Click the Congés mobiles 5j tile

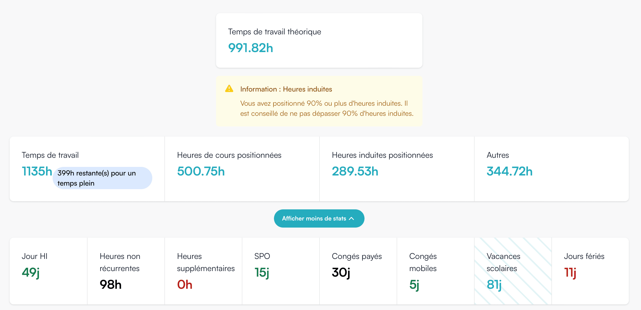436,271
